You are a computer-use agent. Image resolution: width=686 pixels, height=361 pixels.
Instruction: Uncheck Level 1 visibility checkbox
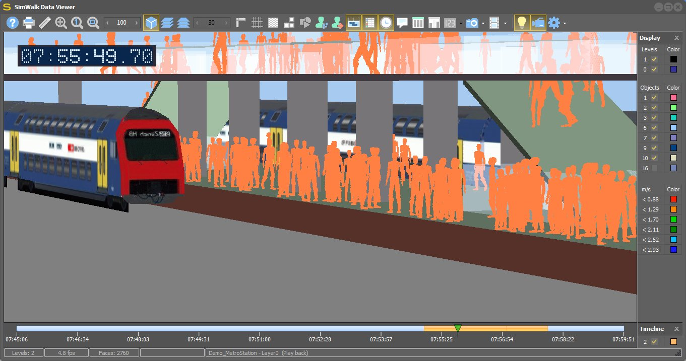tap(654, 59)
